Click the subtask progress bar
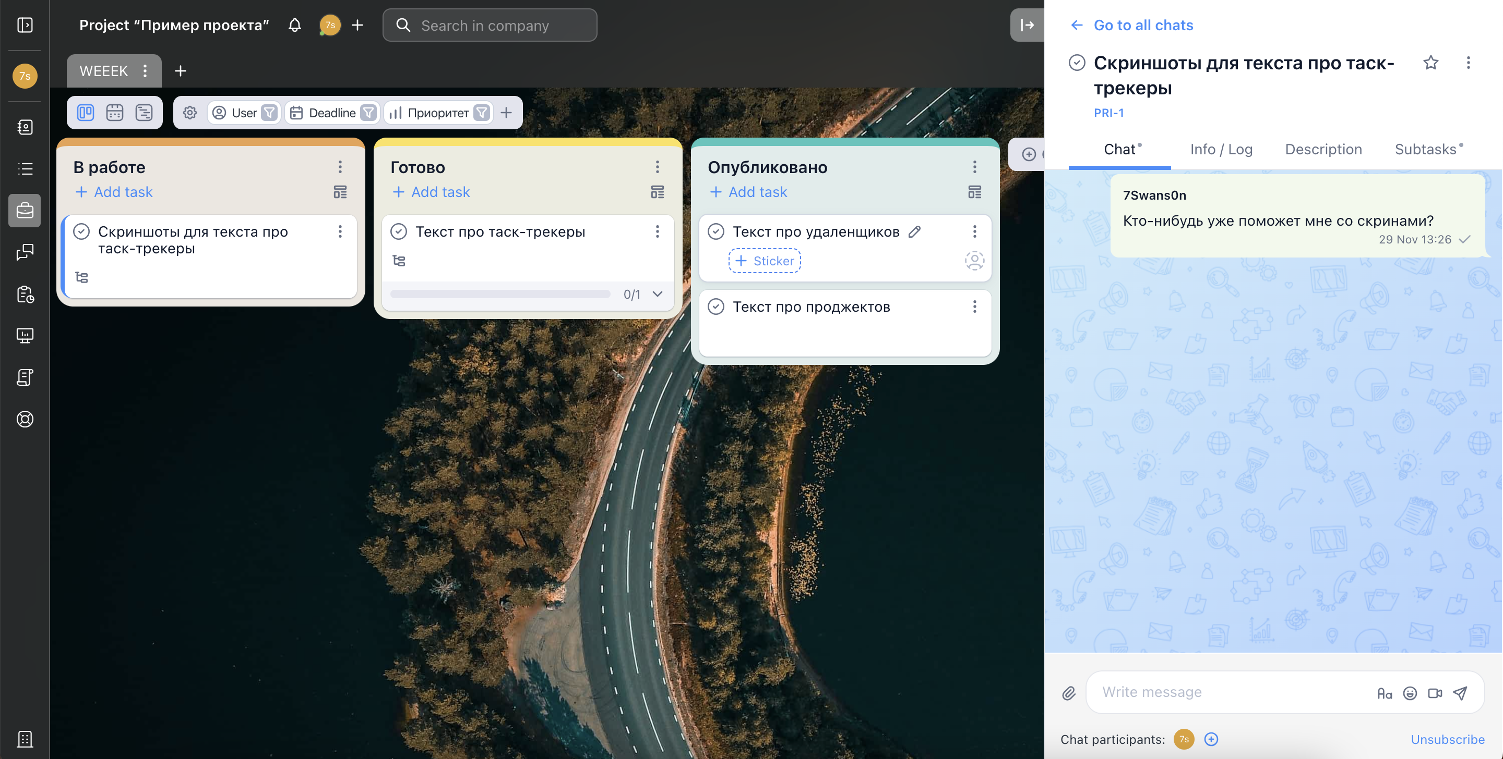 (x=500, y=294)
